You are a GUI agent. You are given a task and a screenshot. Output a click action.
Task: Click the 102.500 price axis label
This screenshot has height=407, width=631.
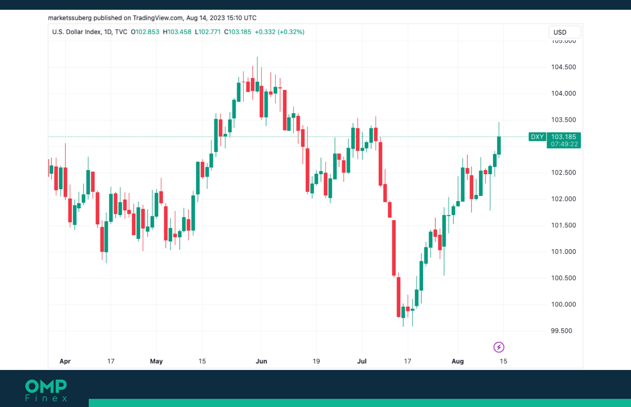tap(563, 173)
